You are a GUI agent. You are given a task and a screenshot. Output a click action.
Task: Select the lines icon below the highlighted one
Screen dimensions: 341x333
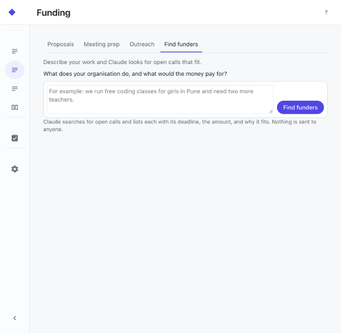(x=15, y=88)
